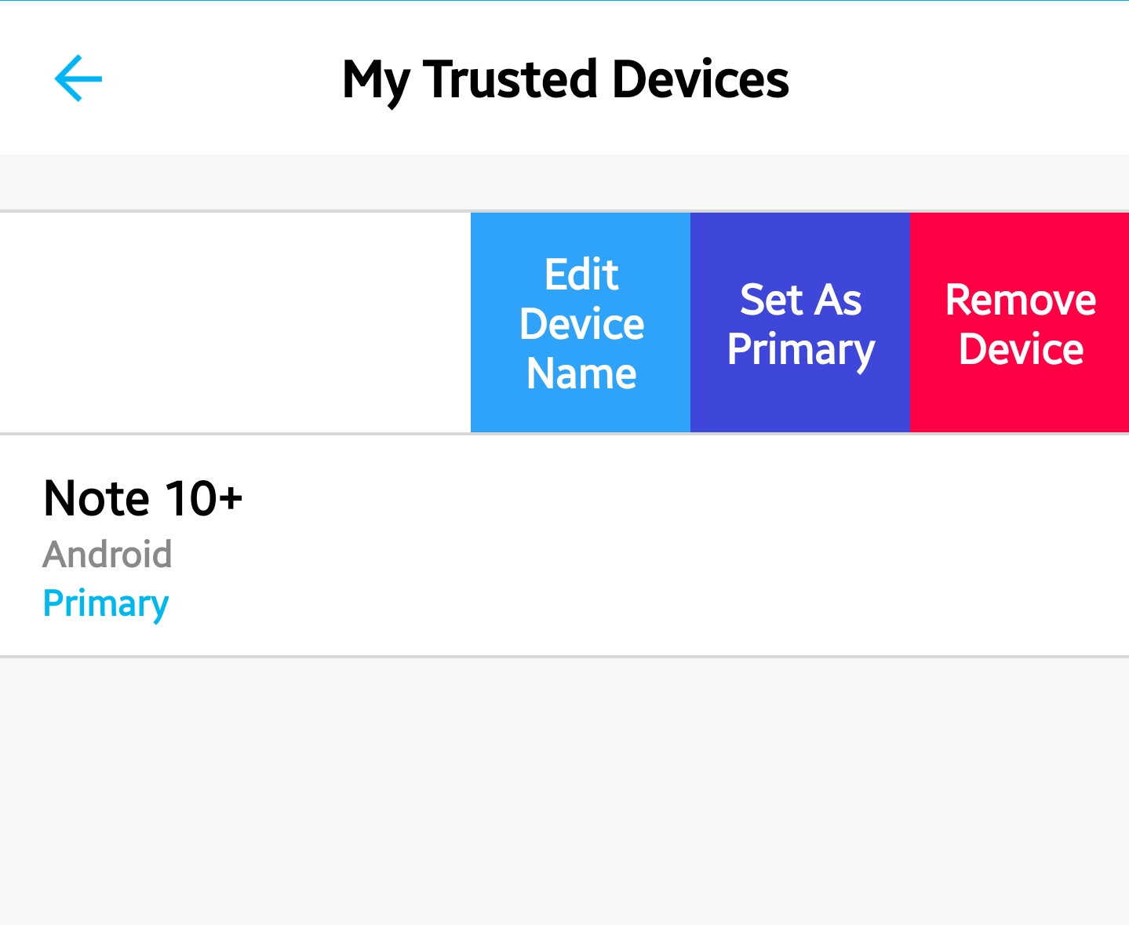Tap the blue Primary status label
Viewport: 1129px width, 925px height.
[106, 603]
